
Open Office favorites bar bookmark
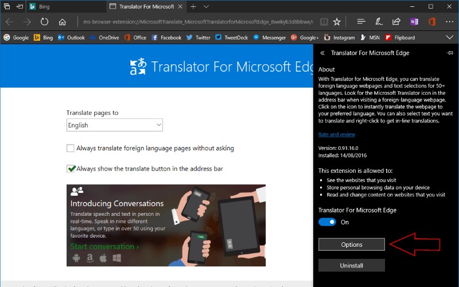coord(135,37)
